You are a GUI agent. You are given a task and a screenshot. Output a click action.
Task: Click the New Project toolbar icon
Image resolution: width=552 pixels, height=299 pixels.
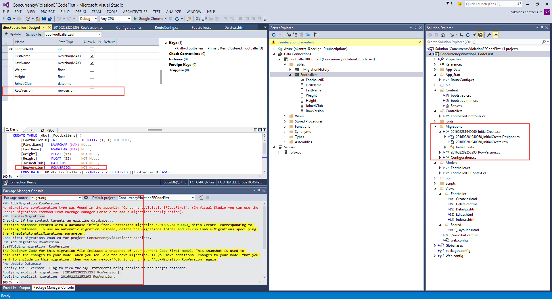click(28, 19)
